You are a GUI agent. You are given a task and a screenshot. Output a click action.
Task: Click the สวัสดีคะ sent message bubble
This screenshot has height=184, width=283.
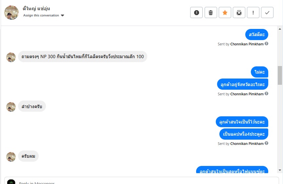pyautogui.click(x=257, y=34)
